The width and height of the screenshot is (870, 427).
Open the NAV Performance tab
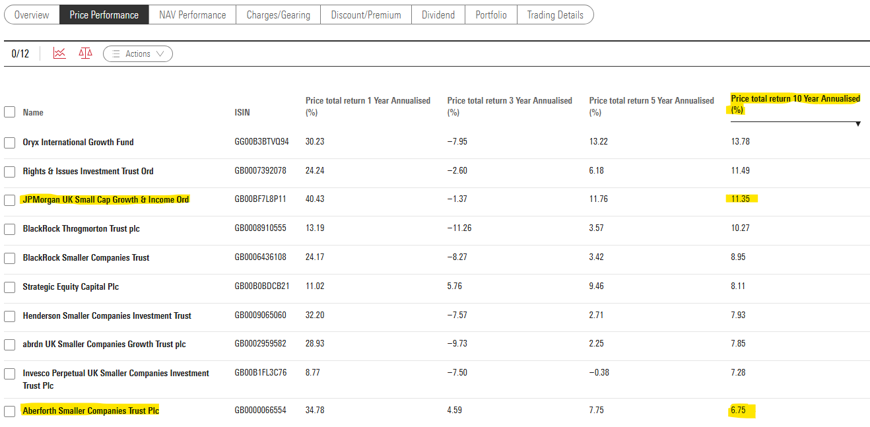[193, 15]
